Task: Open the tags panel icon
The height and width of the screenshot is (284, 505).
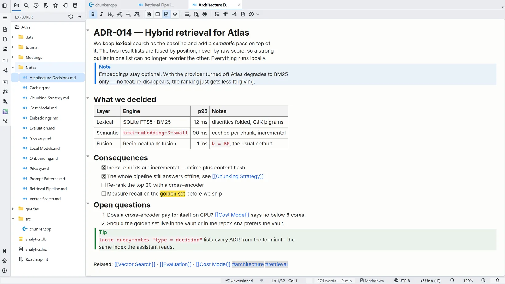Action: [65, 5]
